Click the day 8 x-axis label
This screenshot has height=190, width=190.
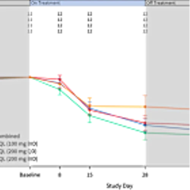click(x=60, y=175)
